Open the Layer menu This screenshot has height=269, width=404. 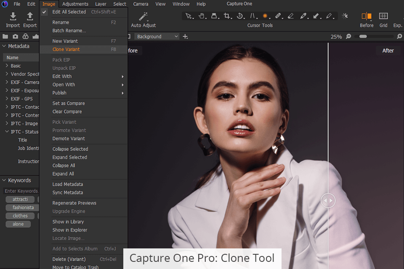point(101,4)
